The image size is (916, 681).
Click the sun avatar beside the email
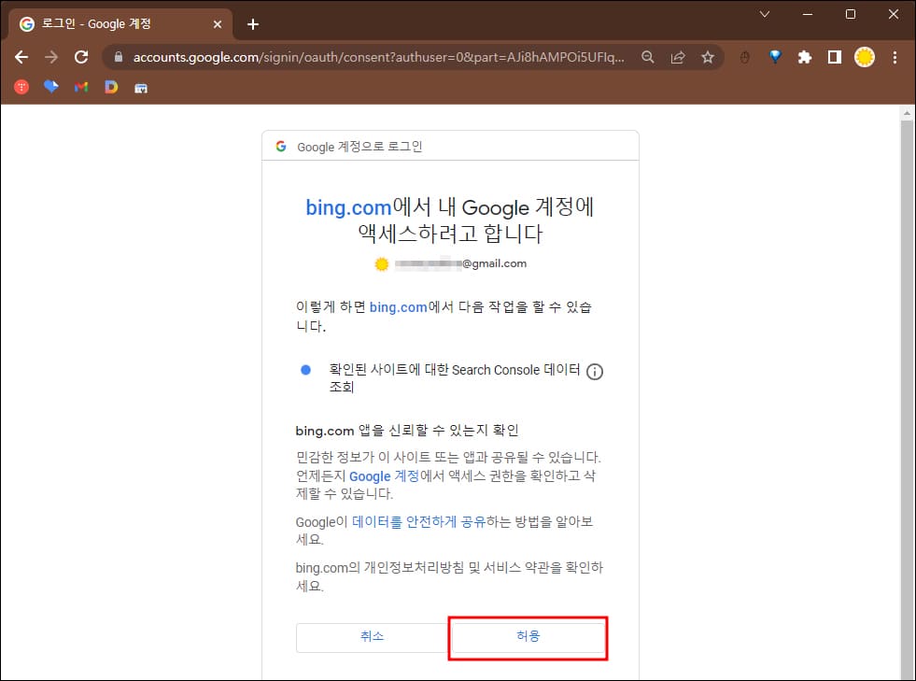pos(382,264)
